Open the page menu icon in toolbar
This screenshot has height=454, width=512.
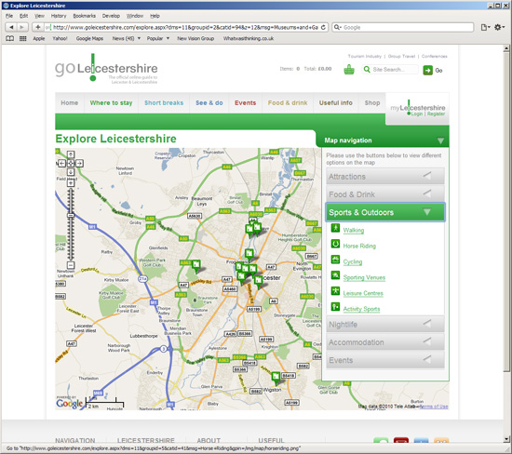(x=486, y=27)
